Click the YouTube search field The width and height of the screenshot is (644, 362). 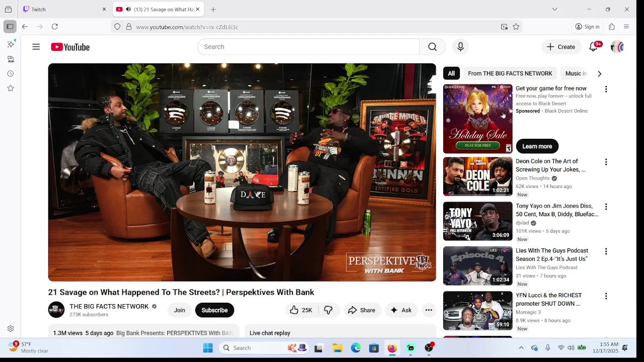click(x=308, y=47)
